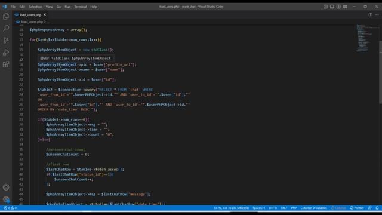The height and width of the screenshot is (215, 382).
Task: Open the Manage gear icon
Action: [x=6, y=199]
